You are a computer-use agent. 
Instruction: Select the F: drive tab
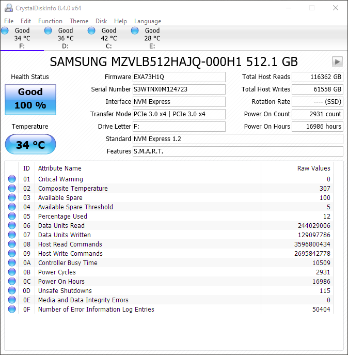[x=22, y=38]
